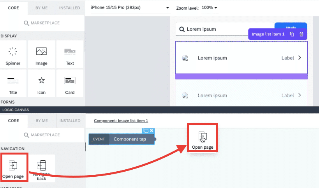Open the Zoom level 100% dropdown

[x=210, y=8]
